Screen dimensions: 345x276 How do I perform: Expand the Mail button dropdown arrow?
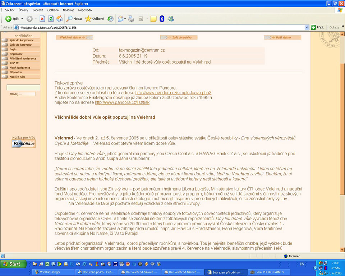pyautogui.click(x=125, y=19)
